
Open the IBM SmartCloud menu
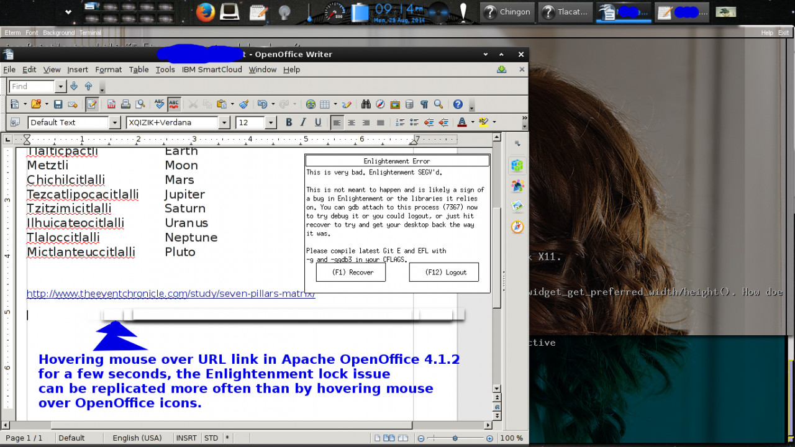click(212, 70)
